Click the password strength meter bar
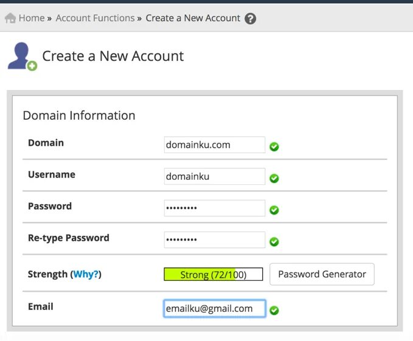 click(213, 275)
